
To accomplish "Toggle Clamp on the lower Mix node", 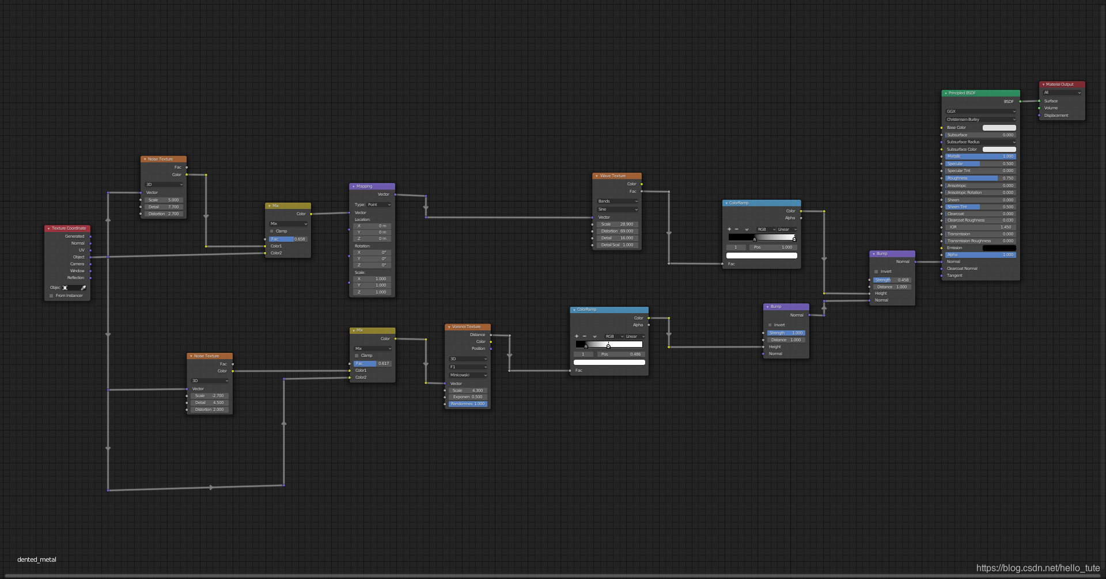I will click(x=357, y=356).
